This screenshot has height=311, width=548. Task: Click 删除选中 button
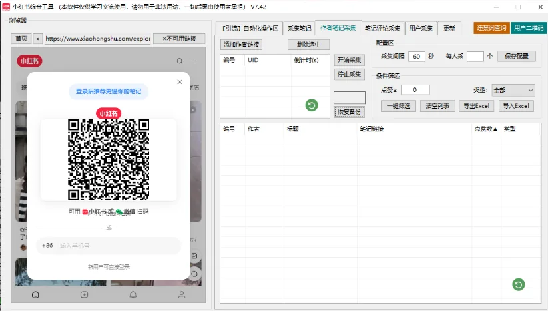pos(308,45)
